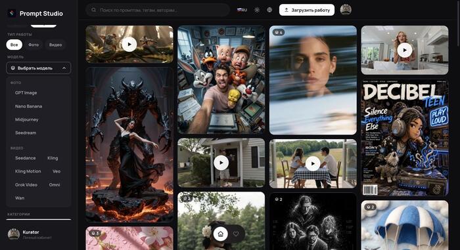This screenshot has width=460, height=250.
Task: Click the chevron on model dropdown
Action: tap(64, 68)
